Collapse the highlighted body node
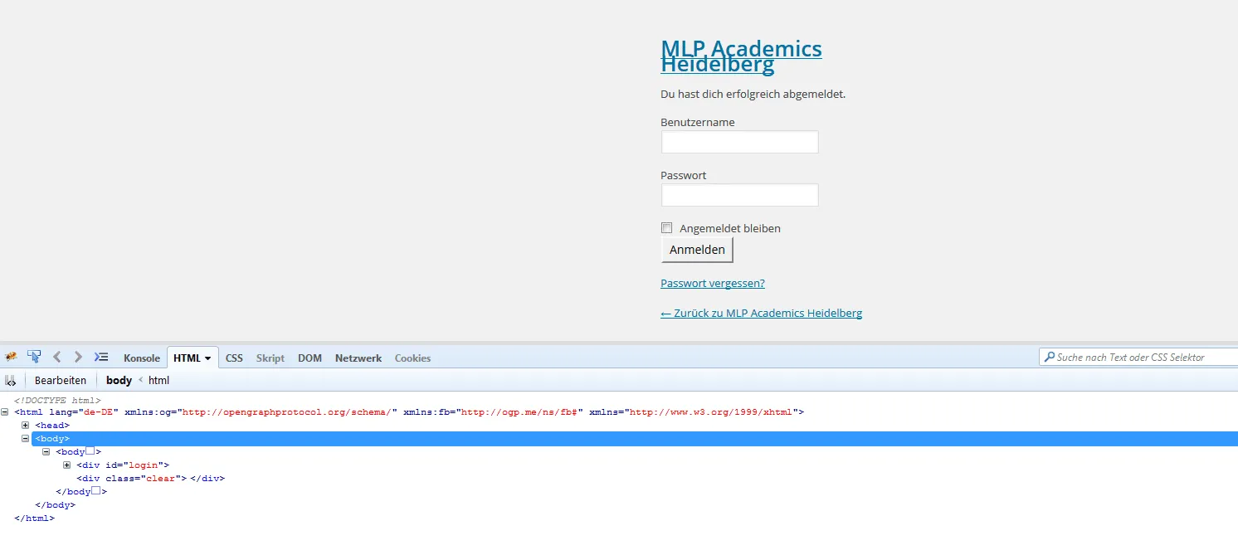The width and height of the screenshot is (1238, 555). (26, 439)
